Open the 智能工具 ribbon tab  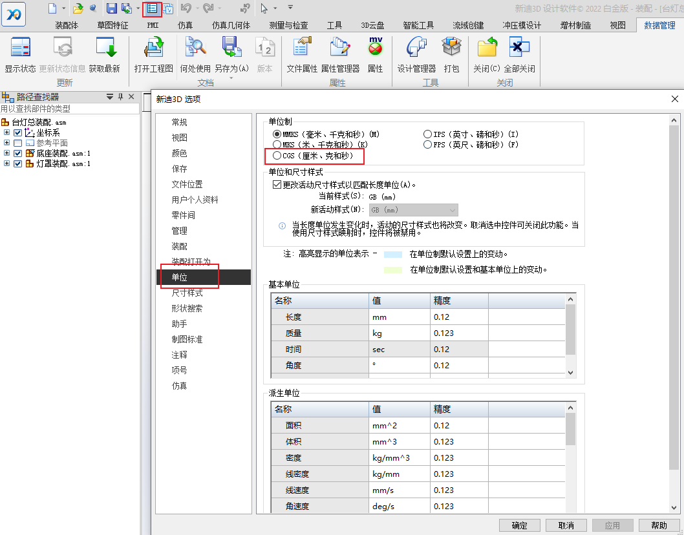418,25
